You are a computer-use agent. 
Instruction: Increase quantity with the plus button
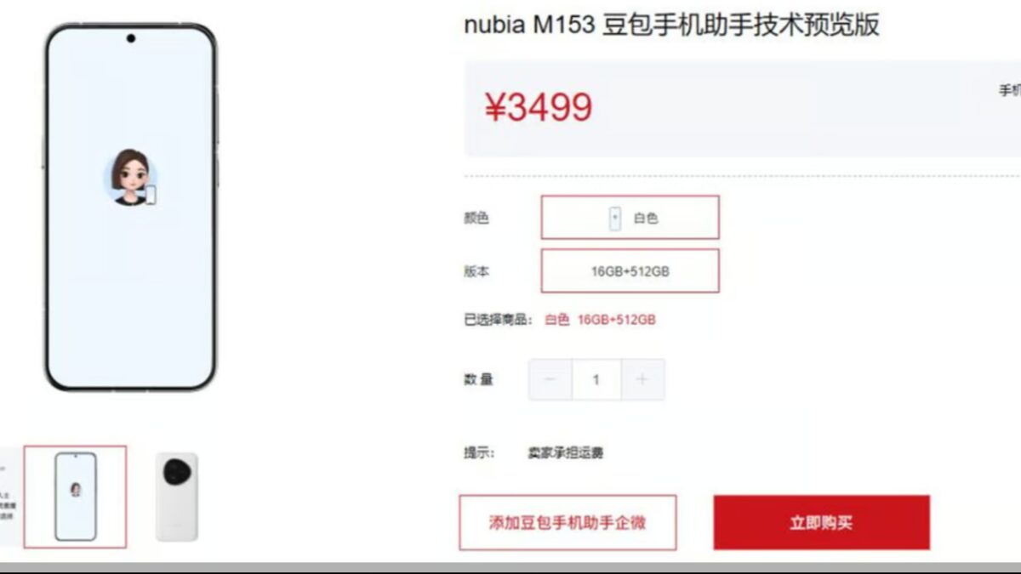[x=642, y=379]
